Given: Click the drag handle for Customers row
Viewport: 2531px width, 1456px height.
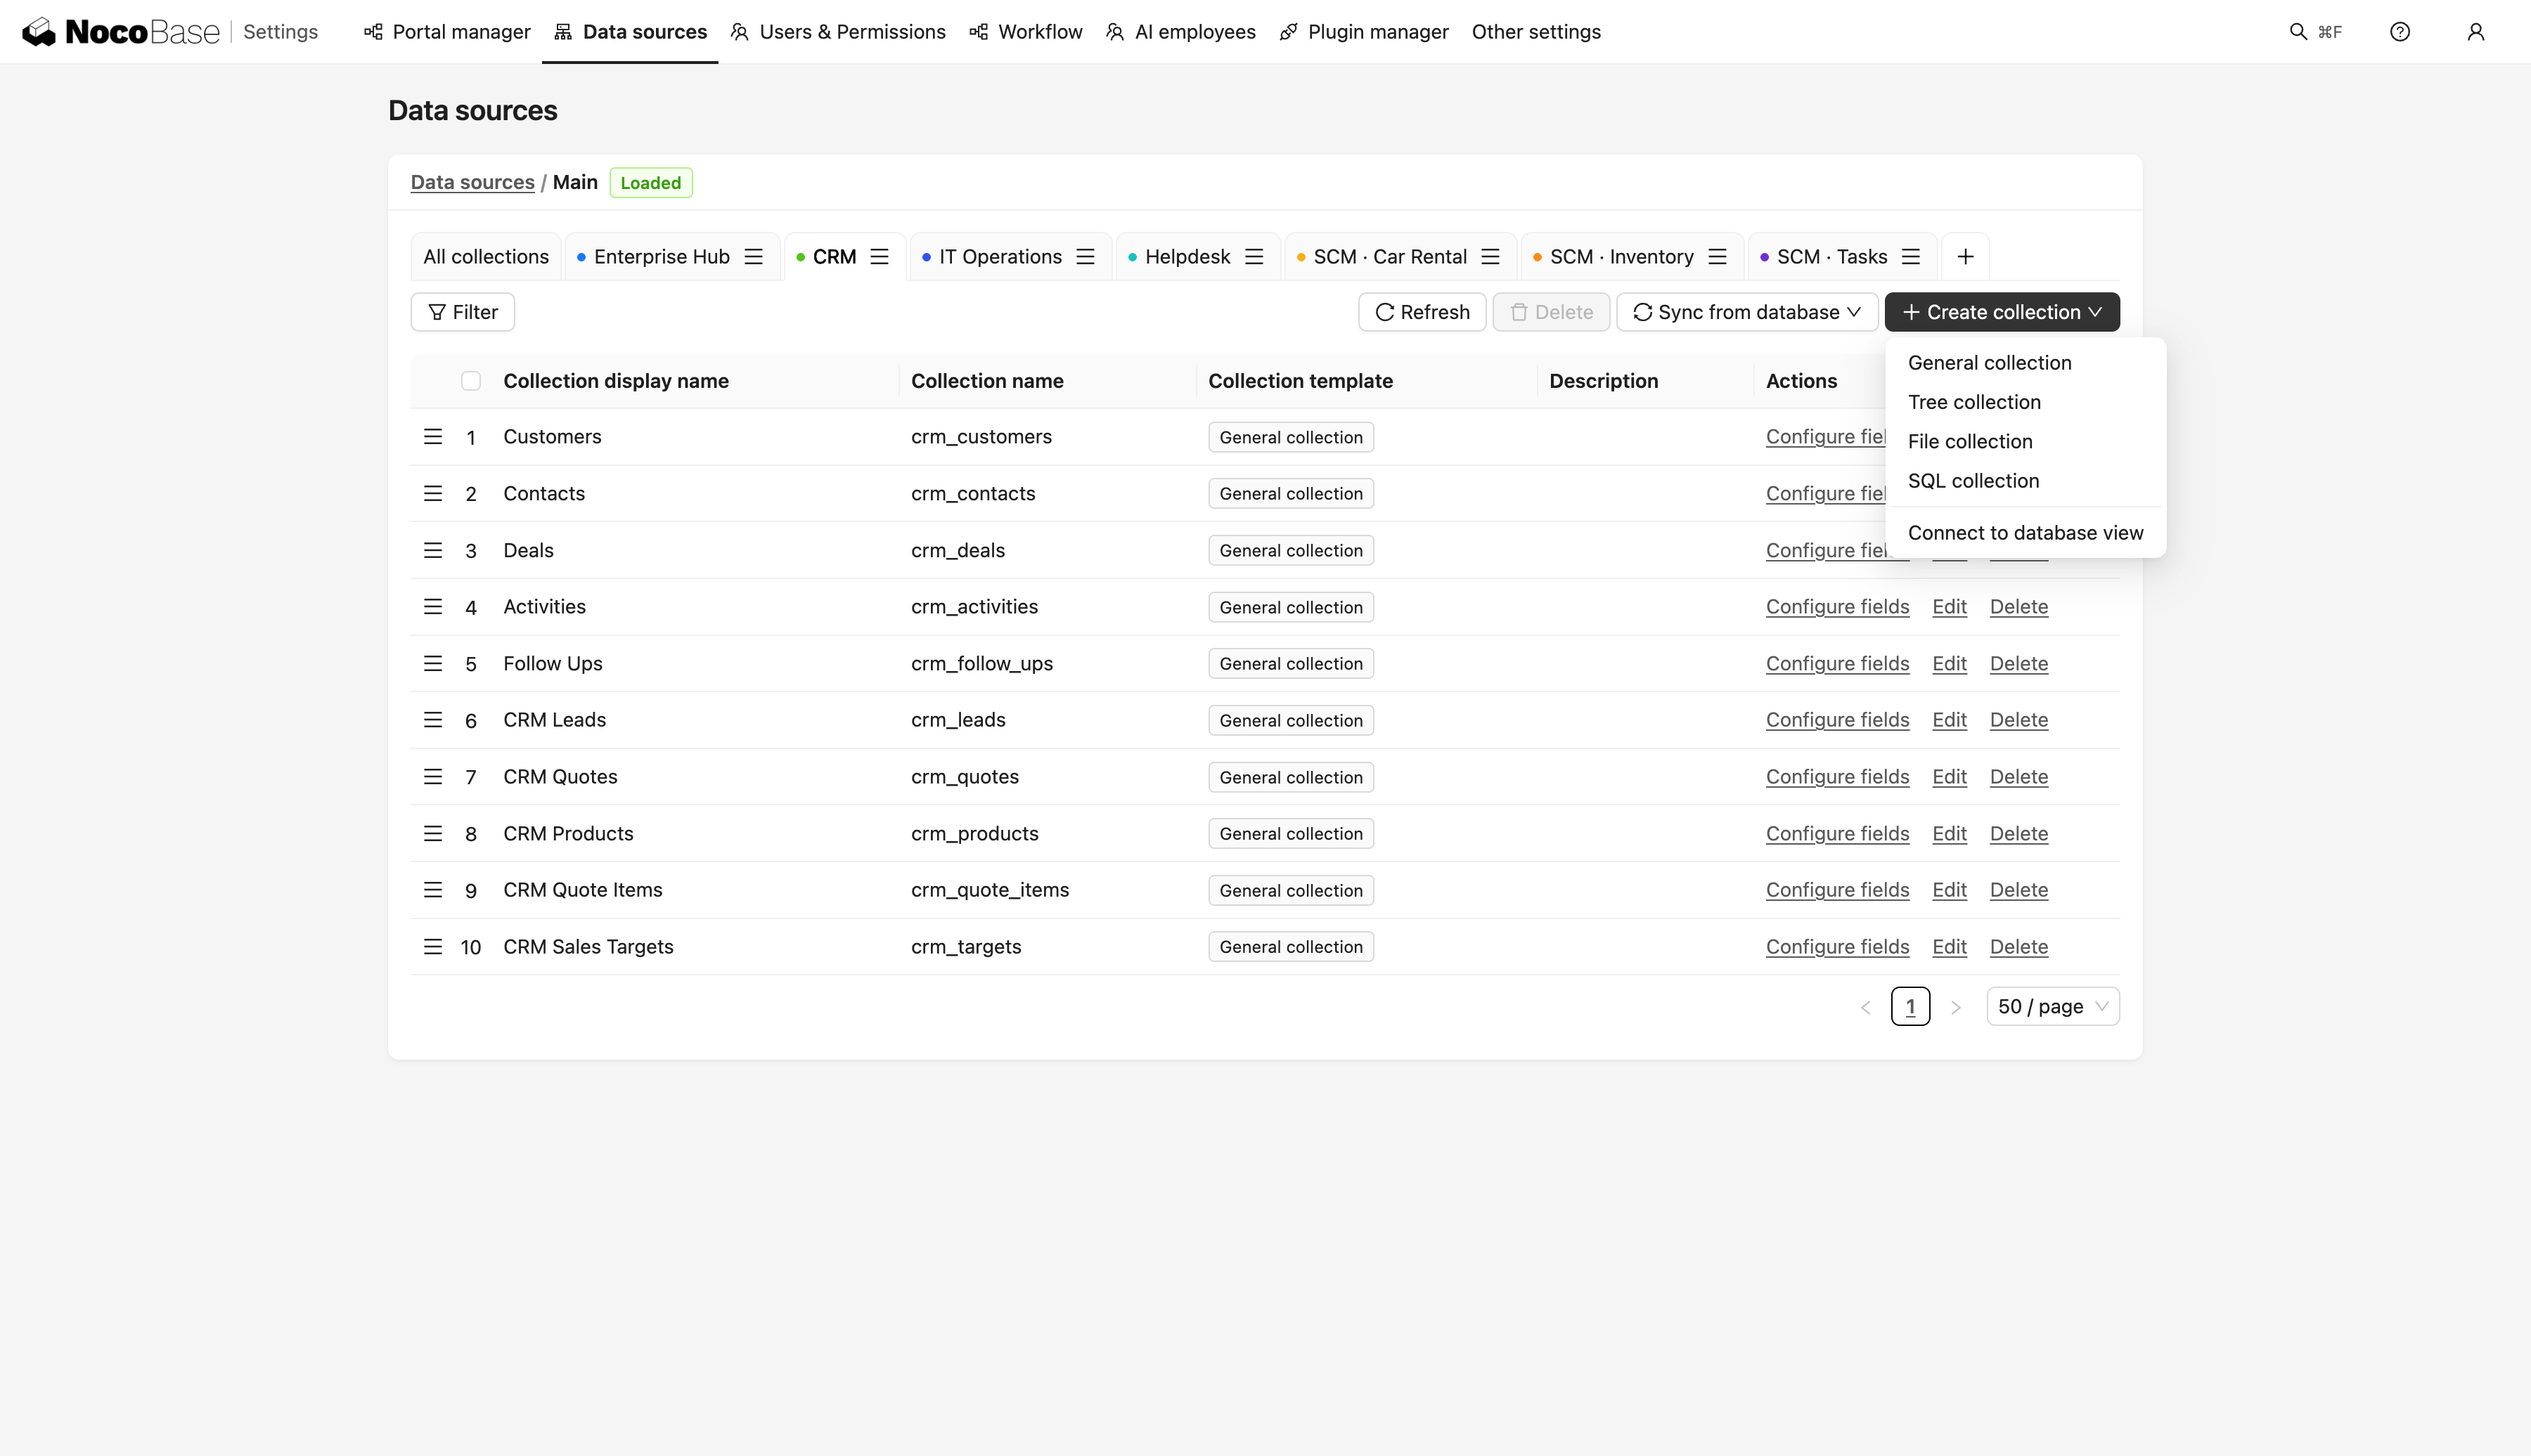Looking at the screenshot, I should click(433, 437).
